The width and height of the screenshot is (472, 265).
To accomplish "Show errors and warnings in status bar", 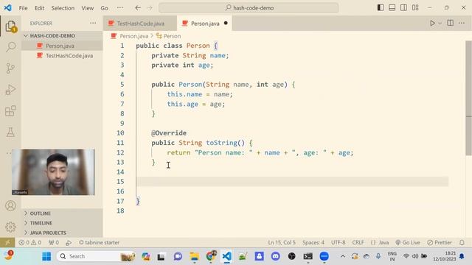I will tap(30, 242).
